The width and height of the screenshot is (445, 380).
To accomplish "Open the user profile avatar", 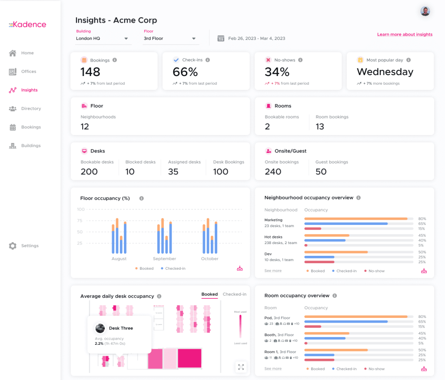I will pyautogui.click(x=425, y=11).
